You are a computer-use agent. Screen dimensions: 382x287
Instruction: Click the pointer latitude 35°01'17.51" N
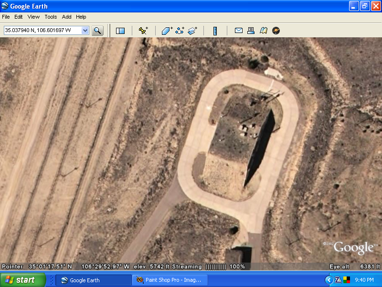pyautogui.click(x=50, y=266)
